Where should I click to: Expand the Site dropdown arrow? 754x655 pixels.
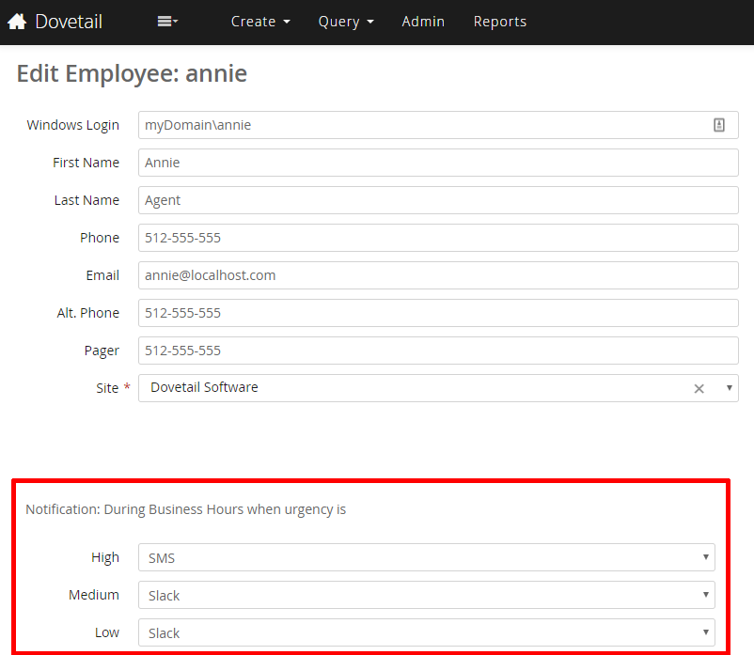[729, 388]
